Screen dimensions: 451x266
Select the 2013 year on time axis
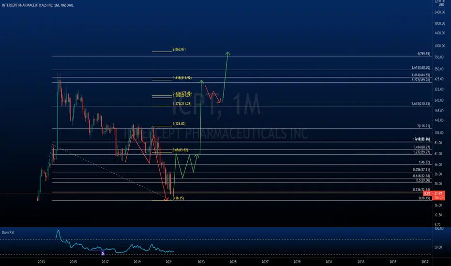tap(41, 262)
